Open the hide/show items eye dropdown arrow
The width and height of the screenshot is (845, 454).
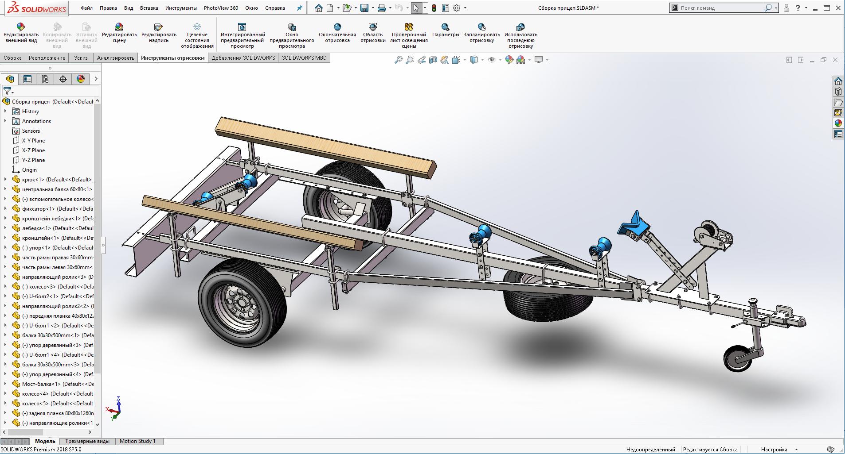500,60
